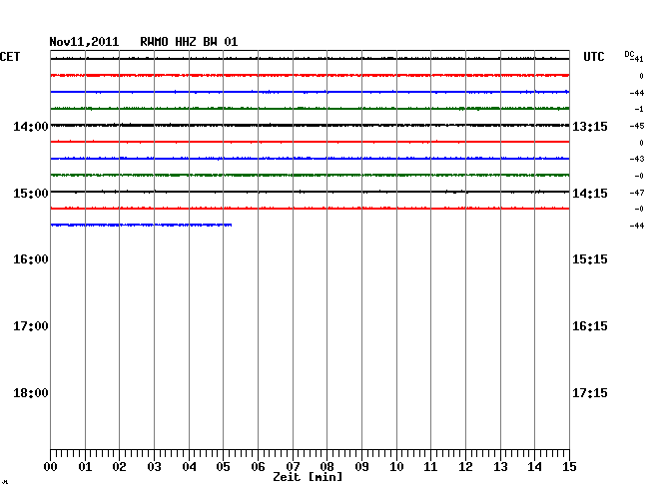The image size is (649, 493).
Task: Click the 18:00 CET time label
Action: pos(31,392)
